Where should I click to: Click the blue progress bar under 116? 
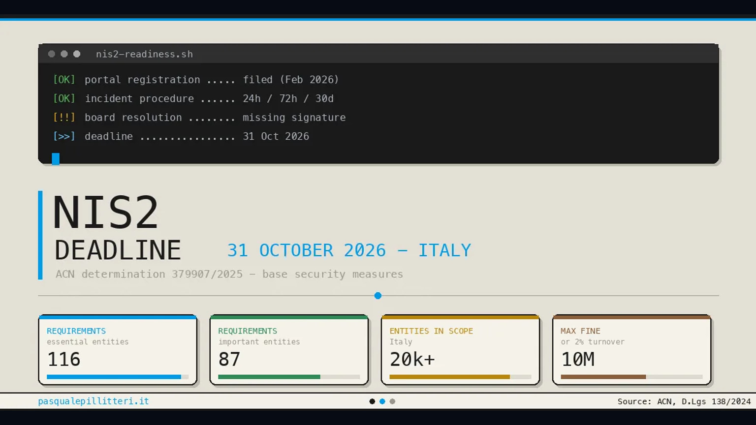point(118,377)
